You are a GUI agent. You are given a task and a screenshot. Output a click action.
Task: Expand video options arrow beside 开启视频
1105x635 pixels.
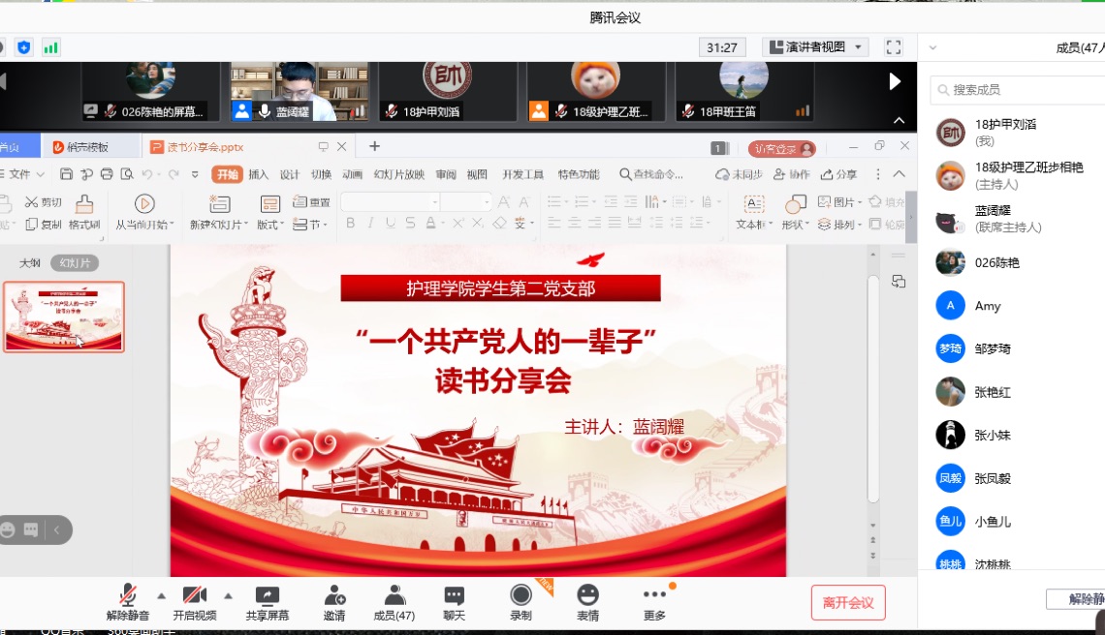228,595
